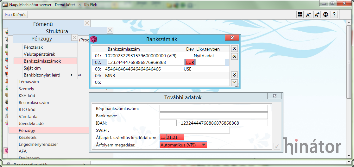Viewport: 354px width, 167px height.
Task: Click EUR currency cell in row 02
Action: tap(190, 62)
